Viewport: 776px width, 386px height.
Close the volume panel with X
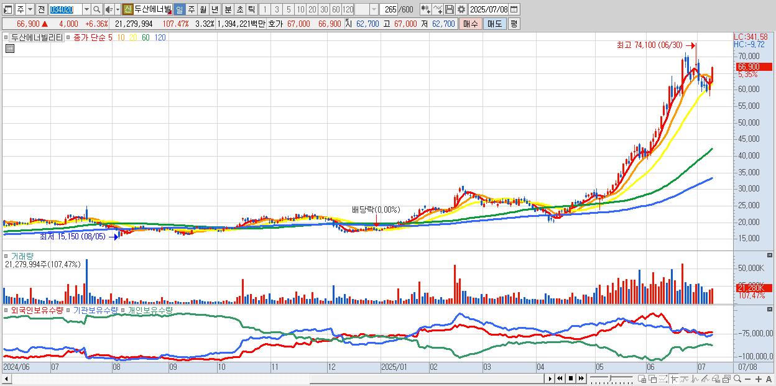click(x=770, y=255)
